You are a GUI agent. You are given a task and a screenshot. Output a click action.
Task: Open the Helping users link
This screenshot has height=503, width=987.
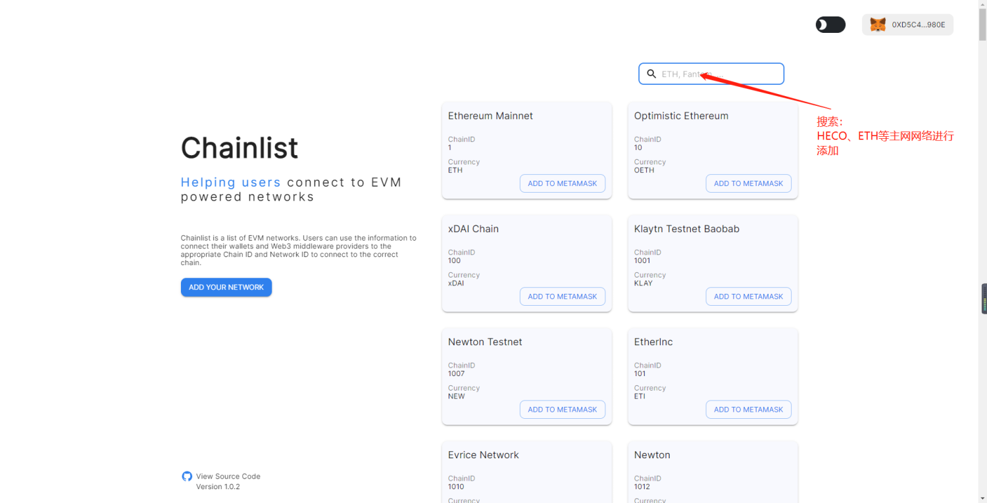pos(230,182)
